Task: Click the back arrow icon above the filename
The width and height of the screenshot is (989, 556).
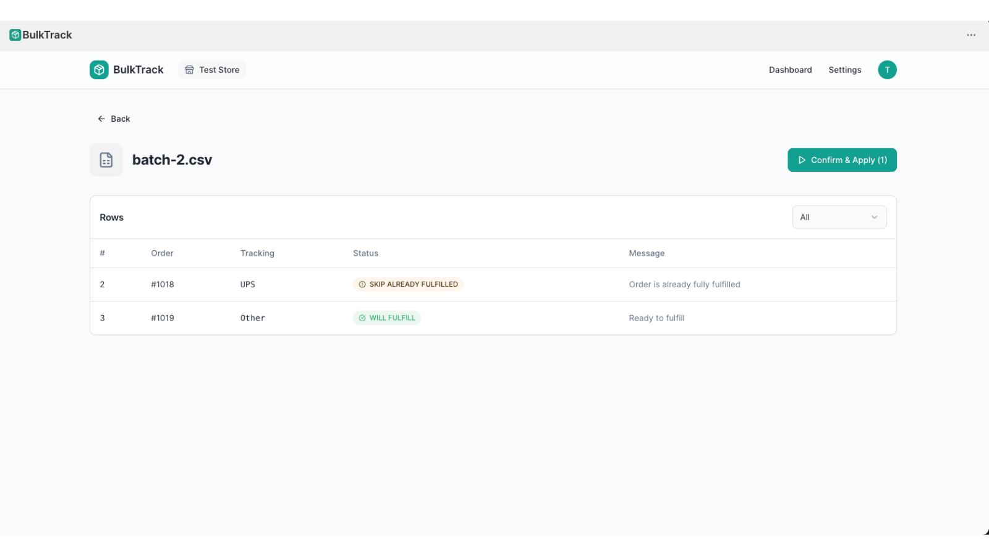Action: (x=101, y=118)
